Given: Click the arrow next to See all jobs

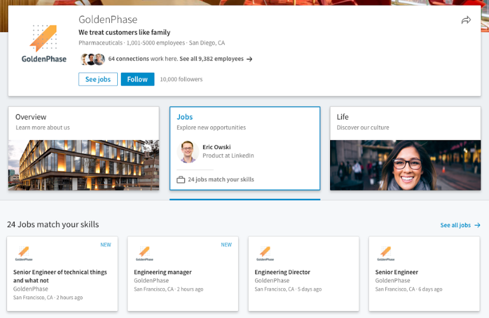Looking at the screenshot, I should [x=477, y=225].
